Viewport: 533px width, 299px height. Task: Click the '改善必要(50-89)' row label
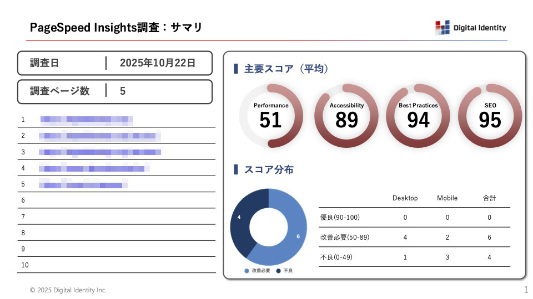coord(345,238)
